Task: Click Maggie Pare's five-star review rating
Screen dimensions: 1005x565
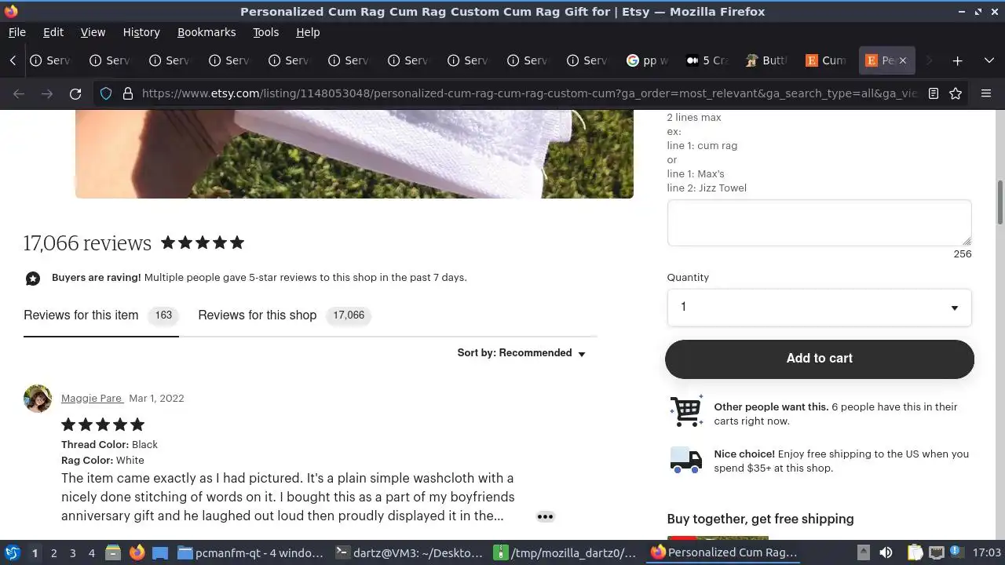Action: pos(103,425)
